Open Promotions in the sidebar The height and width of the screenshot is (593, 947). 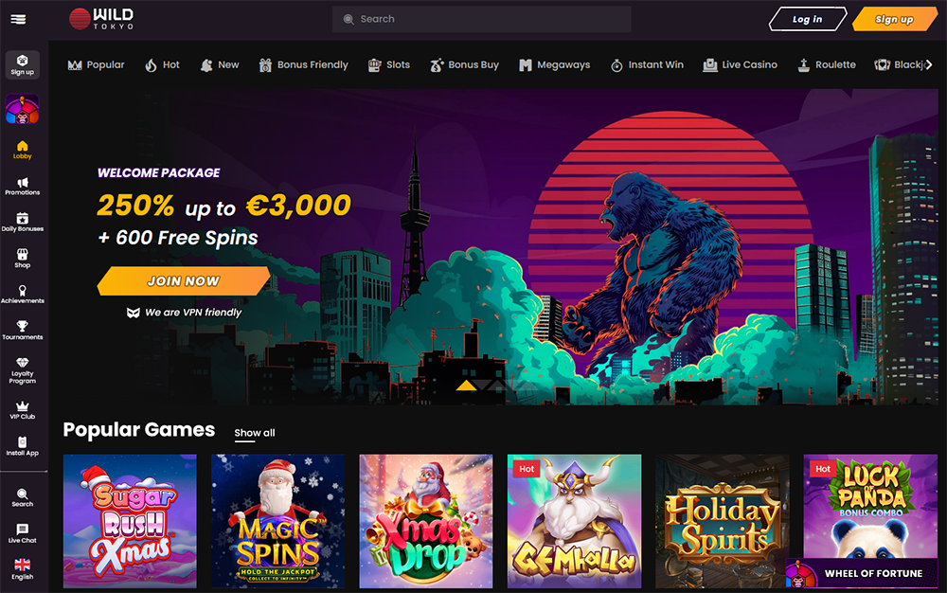click(x=23, y=187)
